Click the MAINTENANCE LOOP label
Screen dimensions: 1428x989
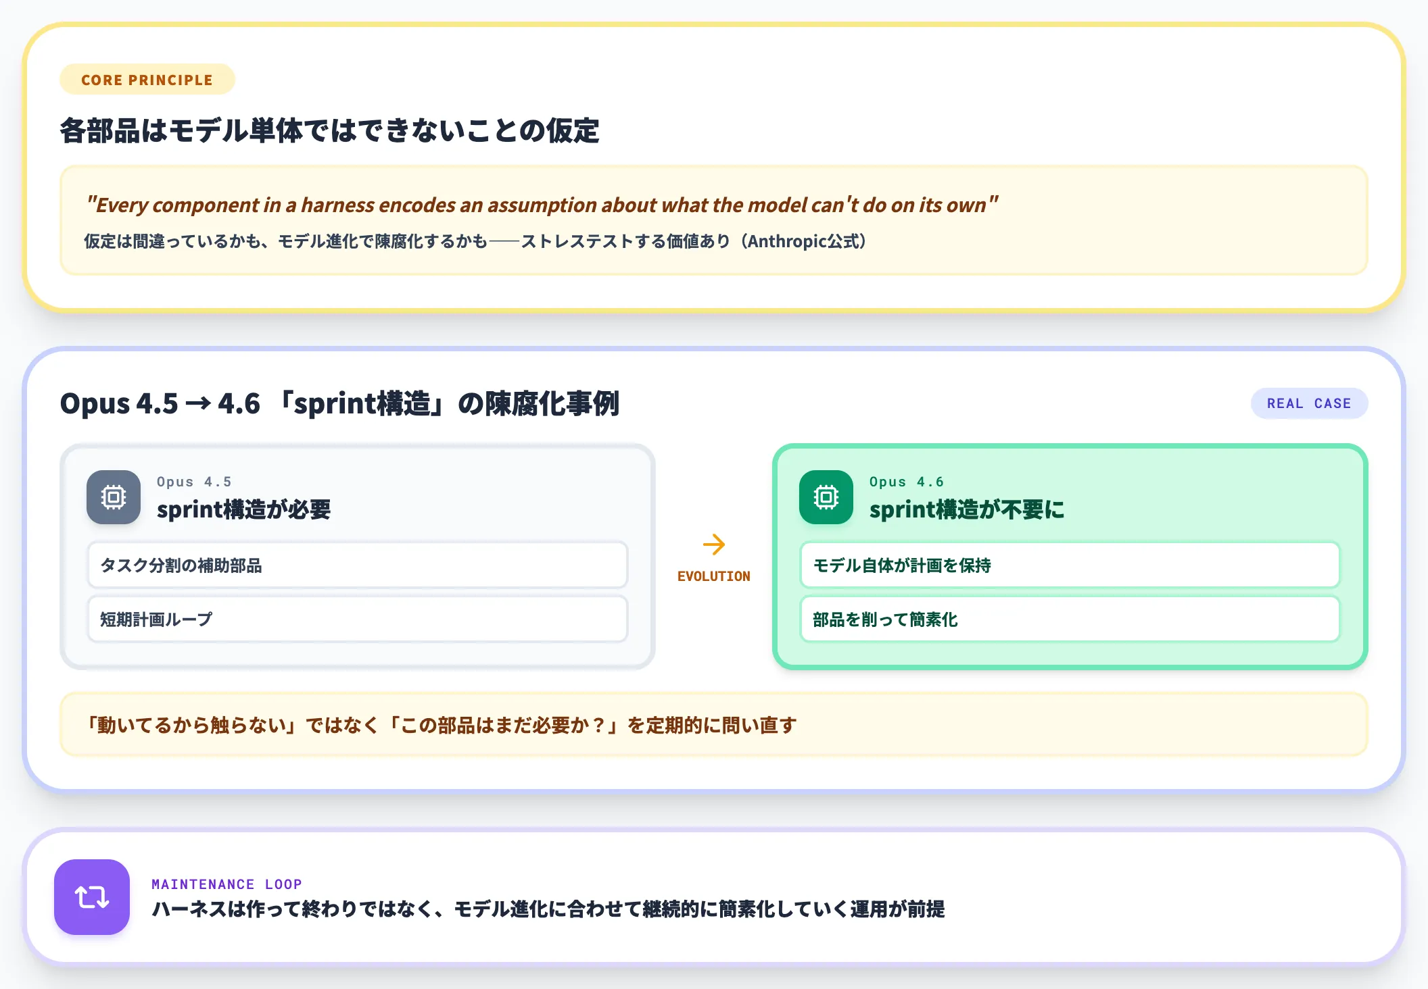click(227, 884)
